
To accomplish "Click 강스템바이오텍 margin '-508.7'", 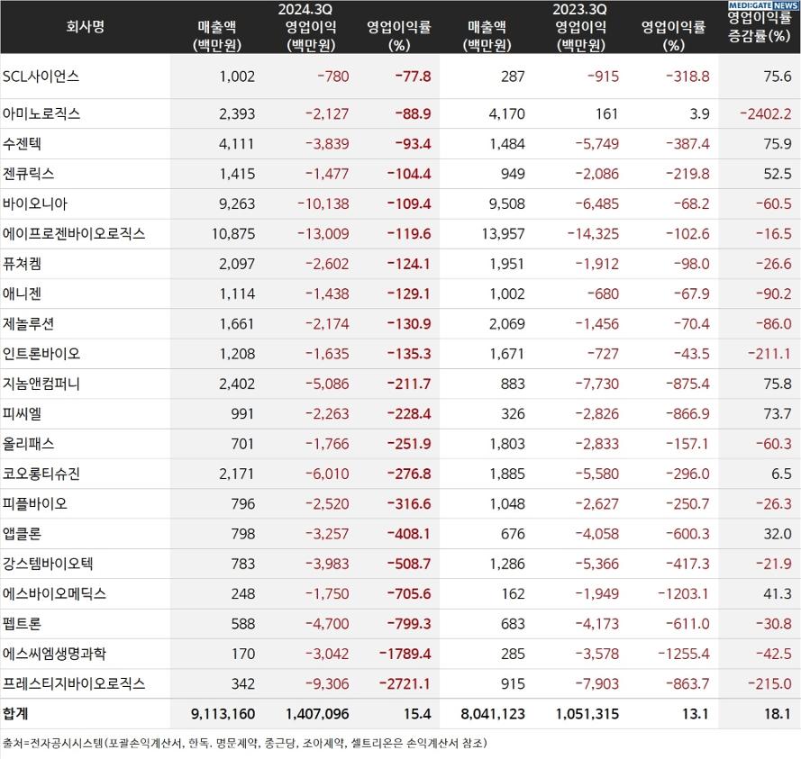I will [x=409, y=564].
